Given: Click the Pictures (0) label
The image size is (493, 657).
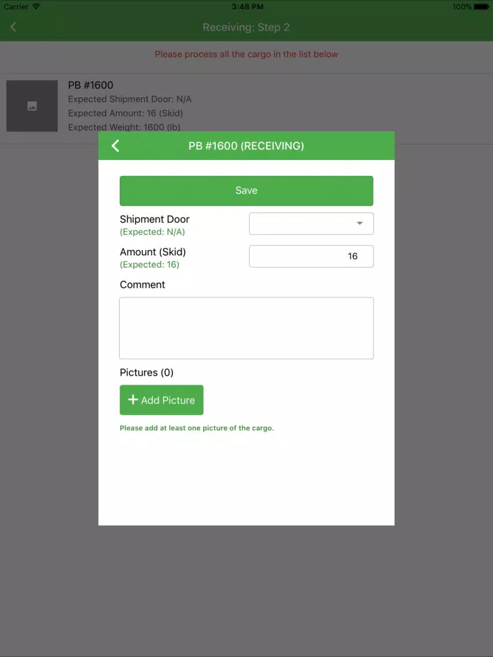Looking at the screenshot, I should tap(147, 372).
